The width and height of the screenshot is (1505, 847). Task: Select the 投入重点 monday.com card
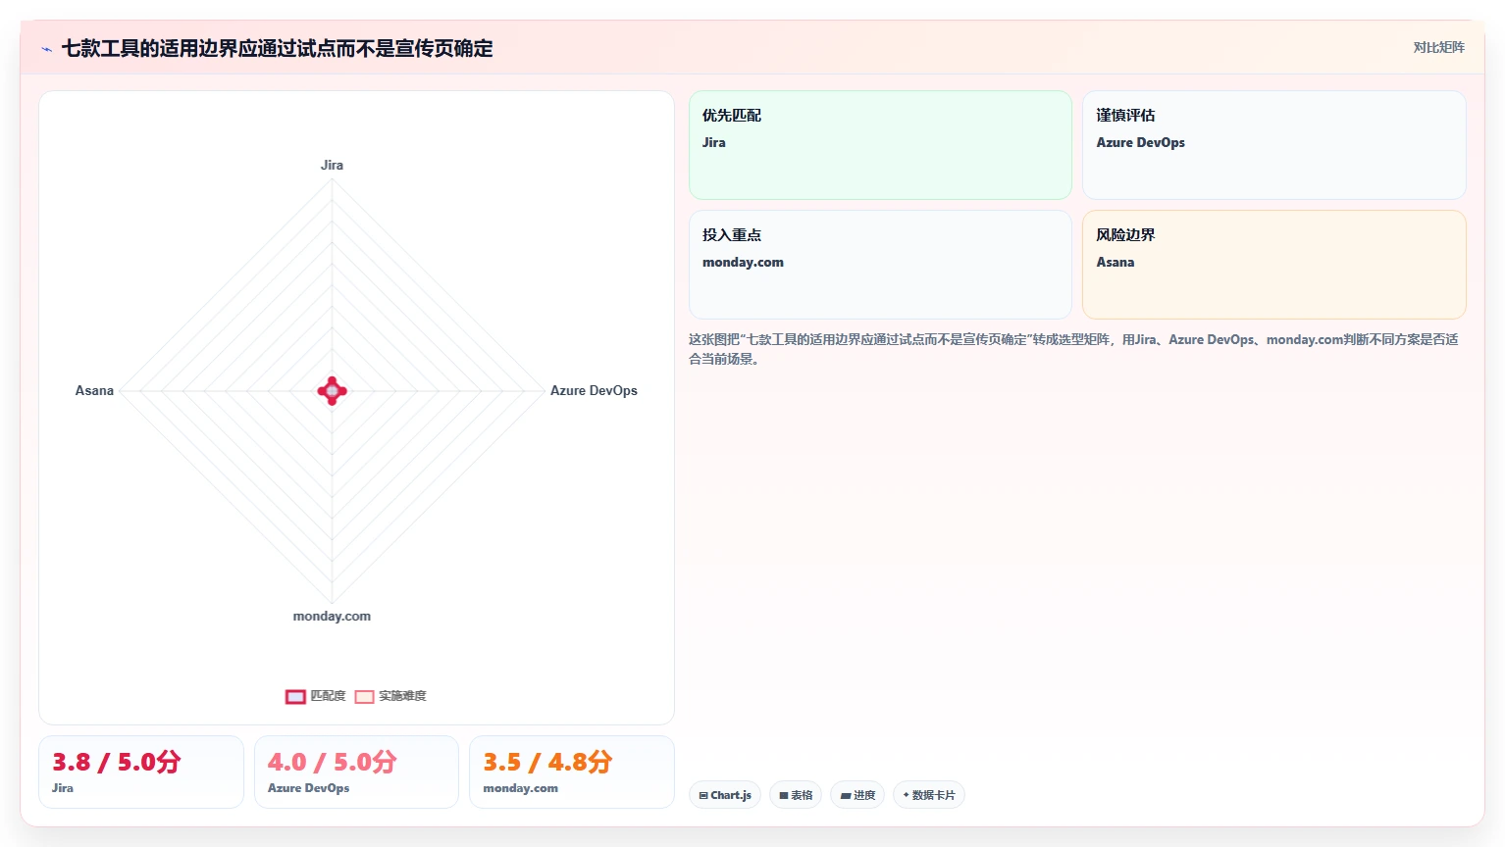pyautogui.click(x=880, y=265)
